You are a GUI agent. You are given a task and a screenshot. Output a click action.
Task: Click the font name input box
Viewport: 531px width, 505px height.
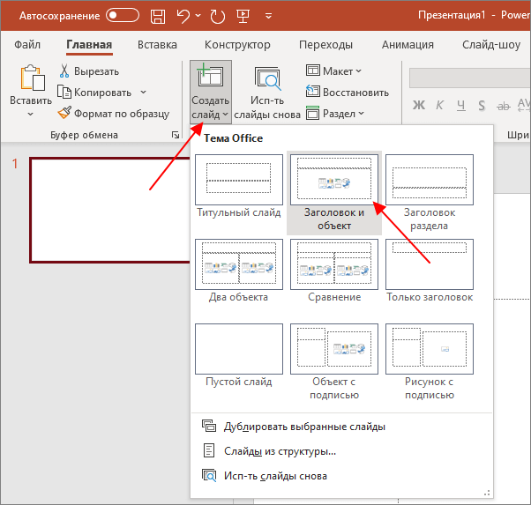coord(469,78)
